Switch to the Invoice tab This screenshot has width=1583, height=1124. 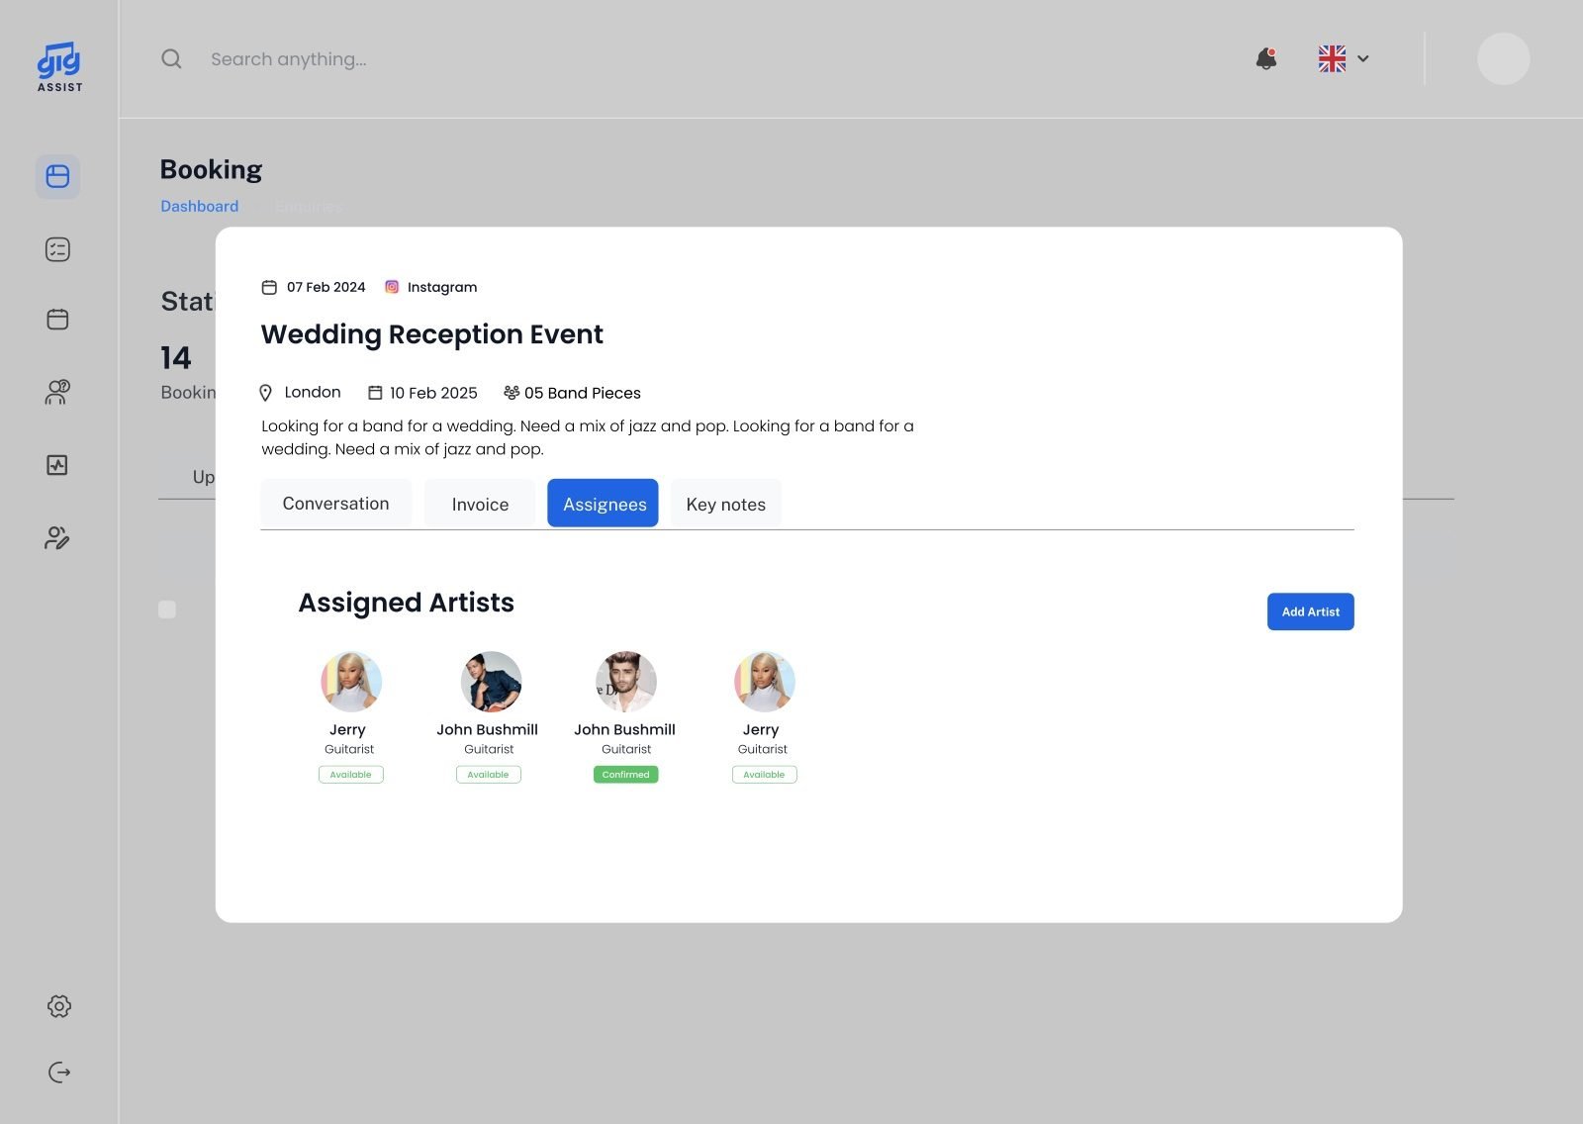(480, 504)
